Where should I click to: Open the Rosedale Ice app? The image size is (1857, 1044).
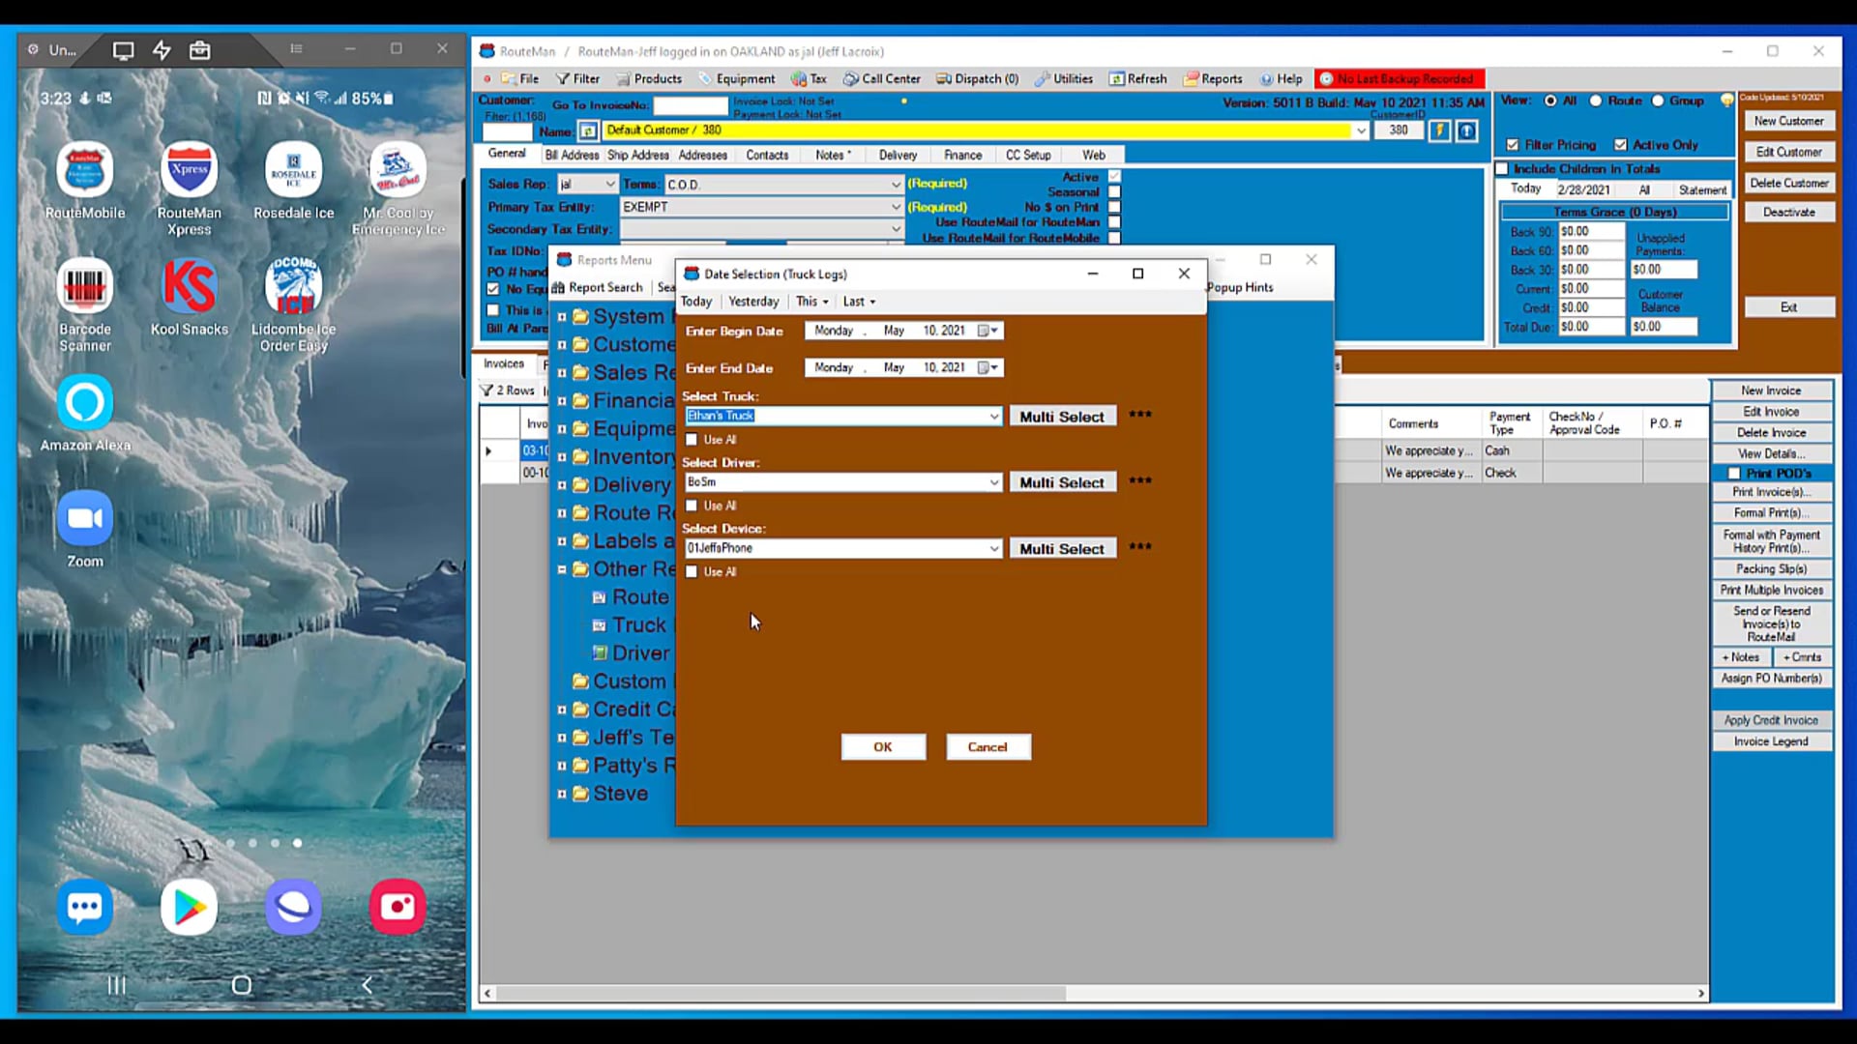293,171
